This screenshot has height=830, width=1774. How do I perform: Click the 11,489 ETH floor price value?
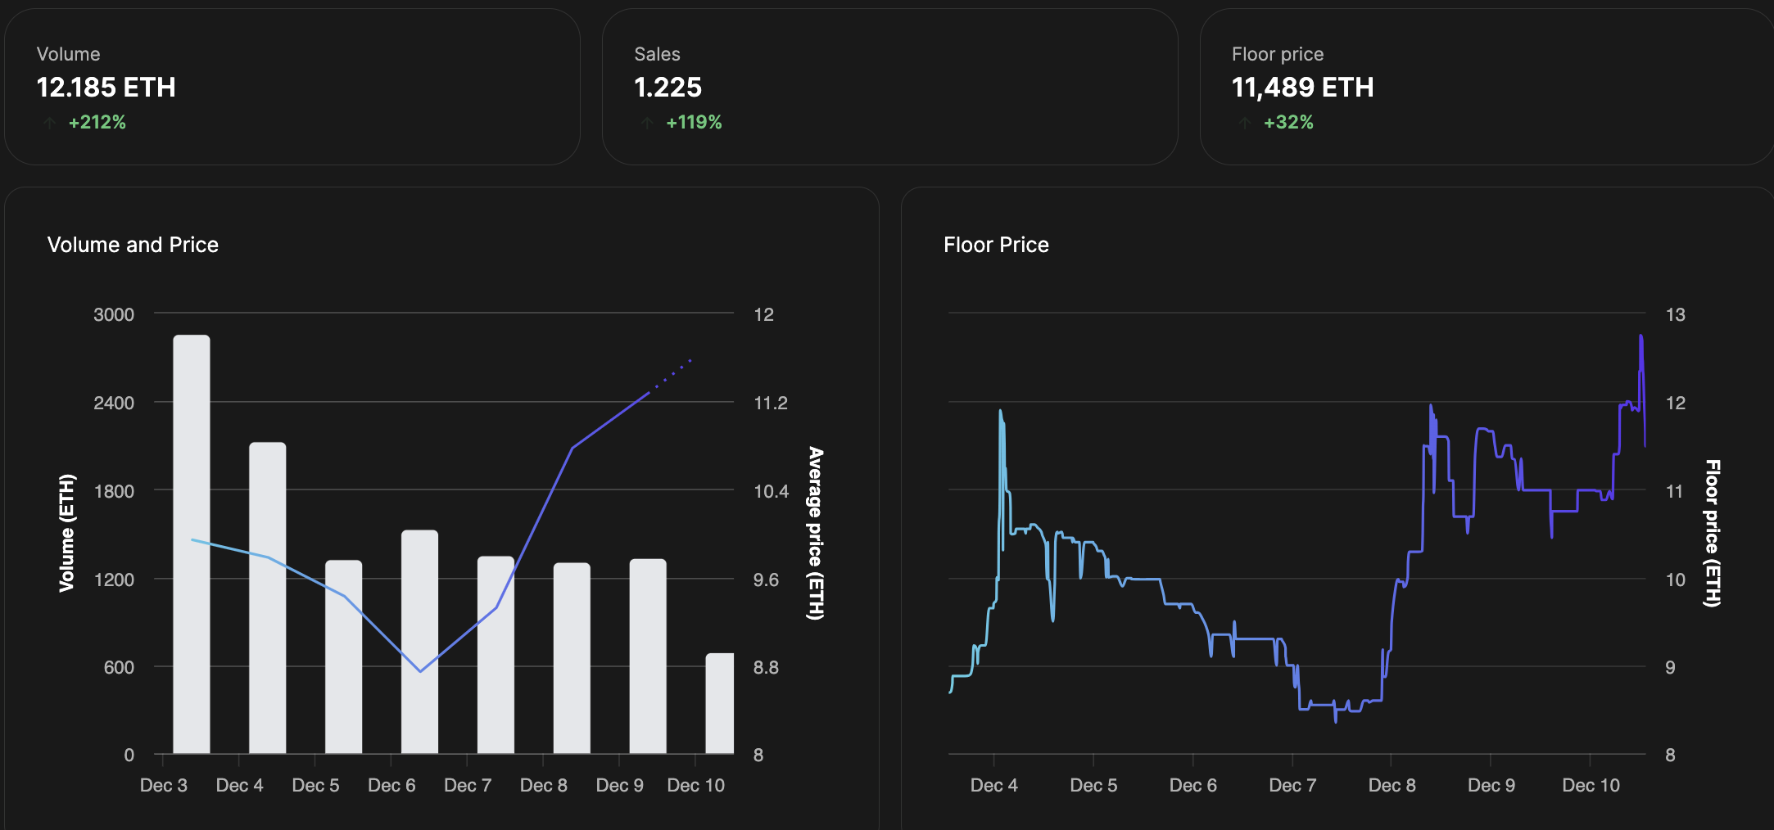(1302, 88)
